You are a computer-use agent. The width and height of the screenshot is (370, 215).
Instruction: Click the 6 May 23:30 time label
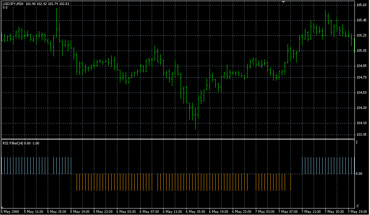(242, 212)
